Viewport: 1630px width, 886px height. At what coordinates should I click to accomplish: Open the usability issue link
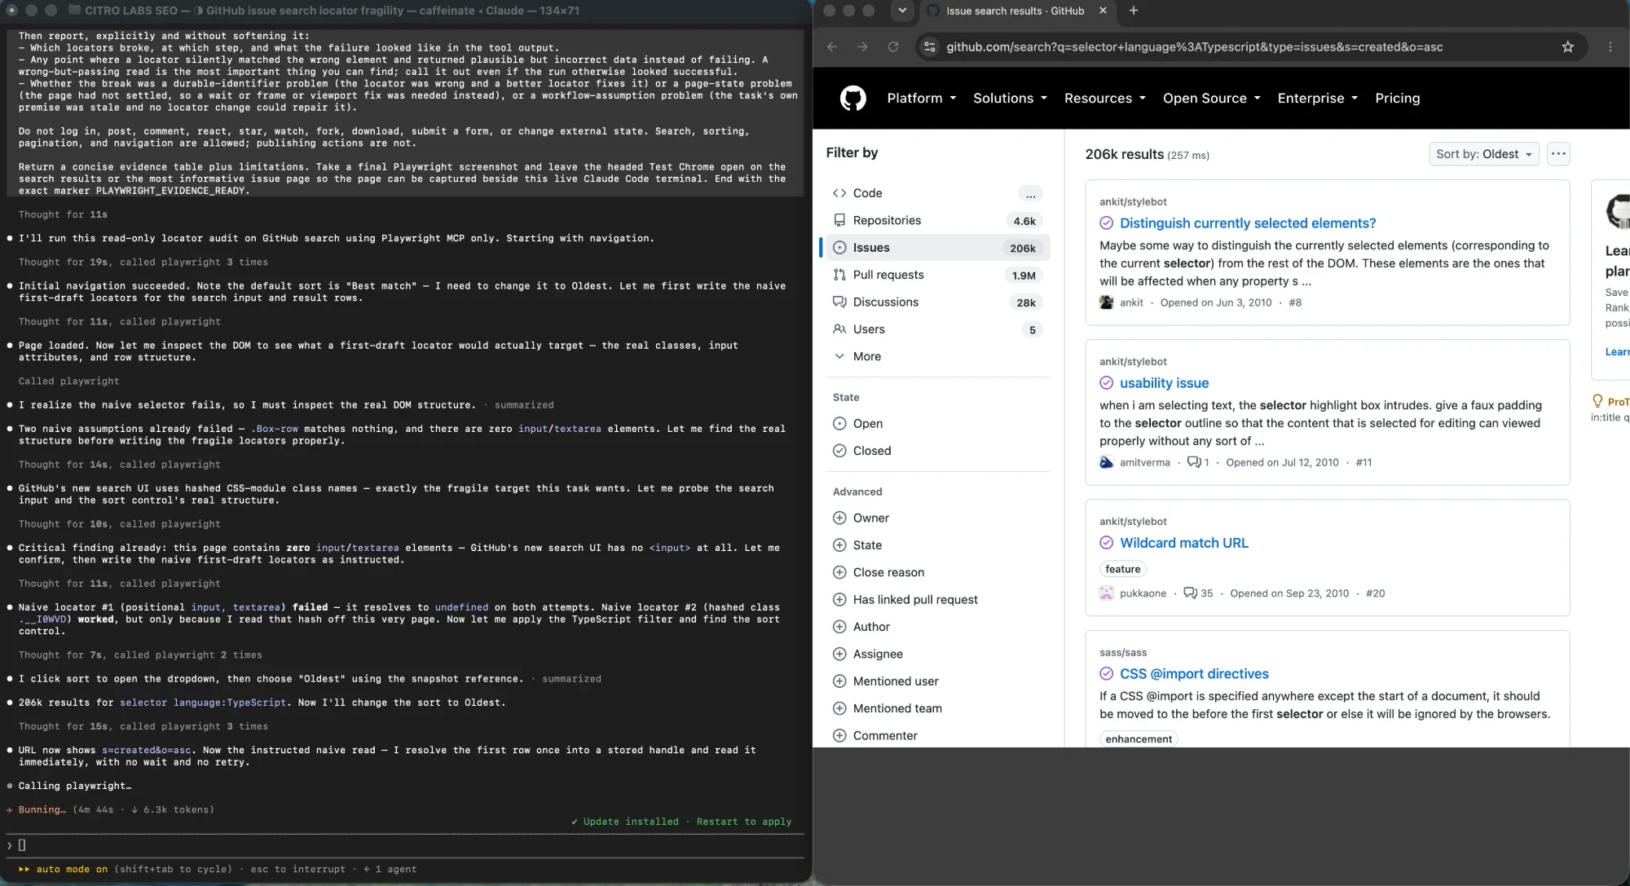pos(1164,383)
